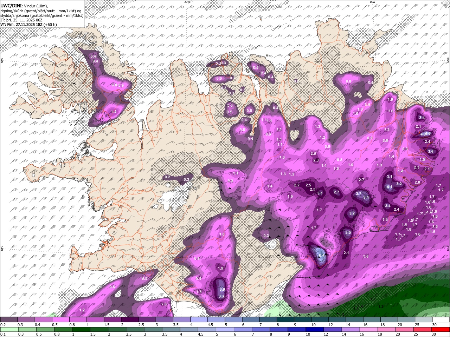Click the 3.7 value on the map

point(359,193)
